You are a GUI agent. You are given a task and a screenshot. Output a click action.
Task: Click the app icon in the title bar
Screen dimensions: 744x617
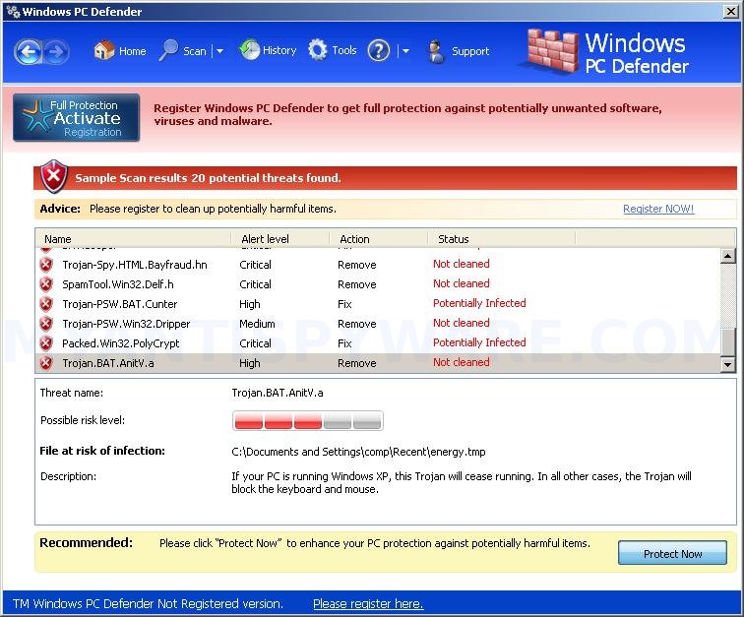(13, 12)
